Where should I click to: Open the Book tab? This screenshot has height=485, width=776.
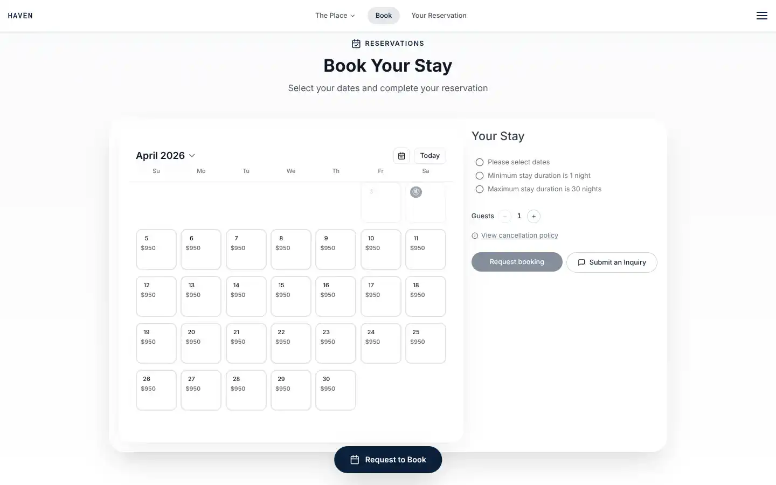(384, 16)
